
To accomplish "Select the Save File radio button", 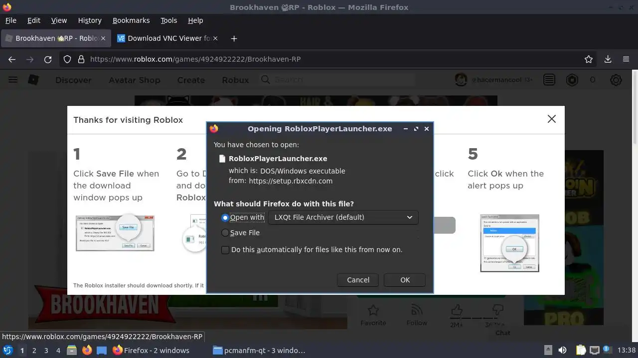I will point(225,233).
